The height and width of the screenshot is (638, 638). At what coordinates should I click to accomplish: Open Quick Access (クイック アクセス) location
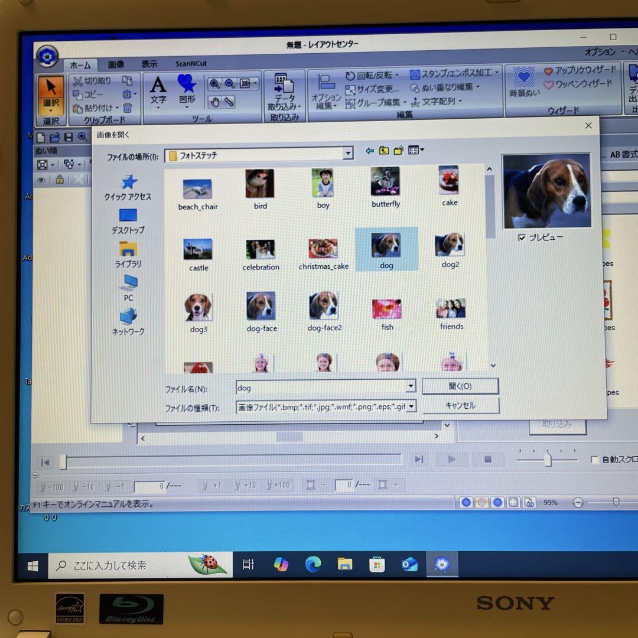coord(128,188)
